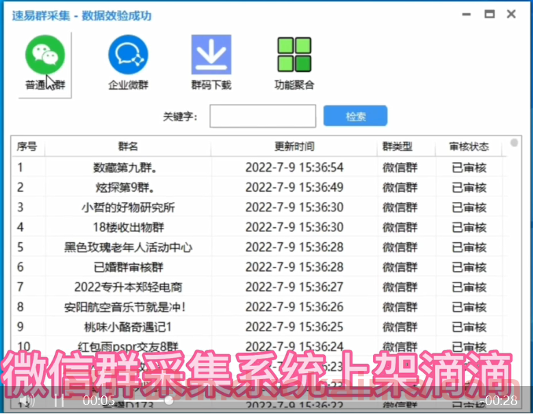The image size is (533, 414).
Task: Click the table's vertical scrollbar handle
Action: tap(515, 142)
